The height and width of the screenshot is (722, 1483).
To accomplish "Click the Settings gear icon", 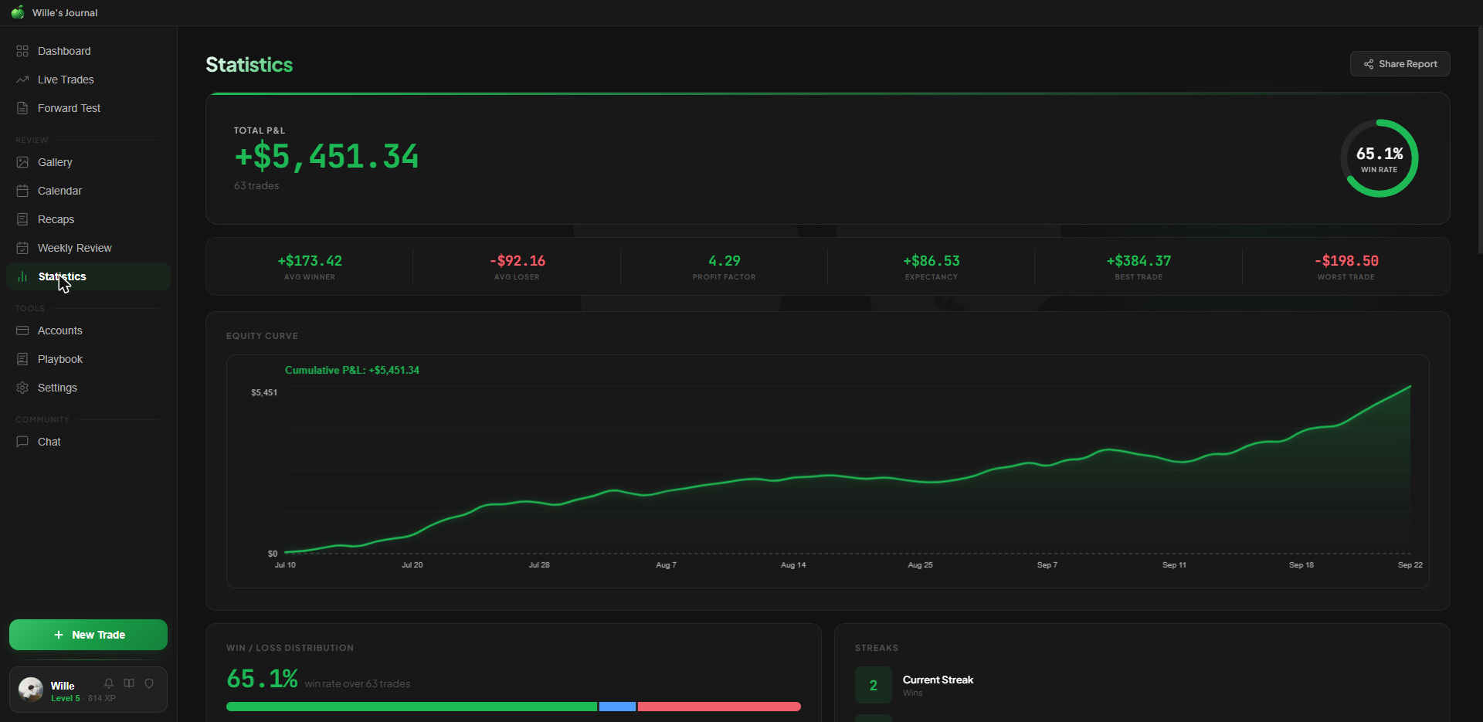I will point(22,388).
